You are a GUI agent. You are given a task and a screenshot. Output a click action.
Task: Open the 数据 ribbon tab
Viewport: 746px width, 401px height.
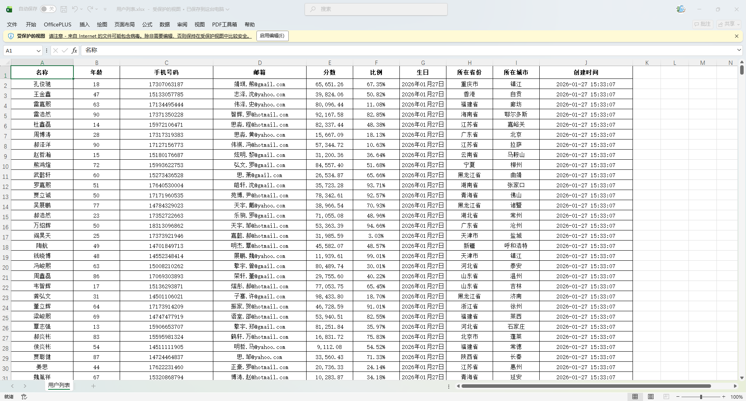[x=164, y=24]
